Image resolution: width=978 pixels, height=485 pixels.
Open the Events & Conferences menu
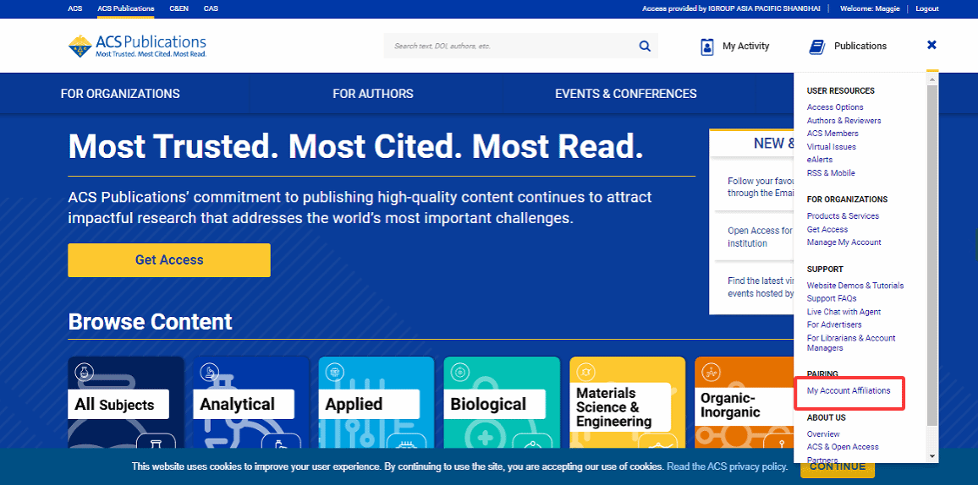point(625,94)
